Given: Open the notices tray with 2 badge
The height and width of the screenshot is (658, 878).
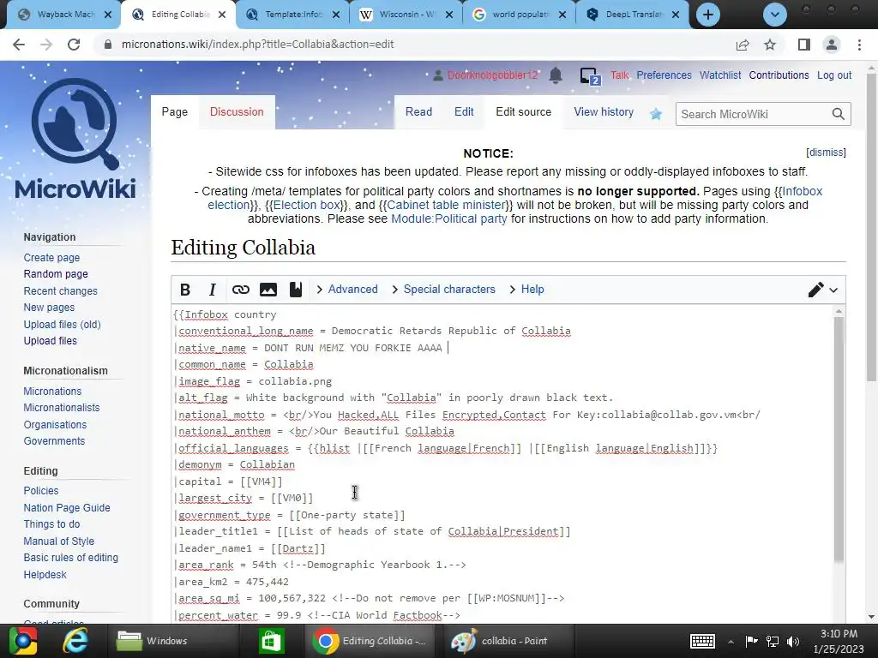Looking at the screenshot, I should tap(590, 76).
